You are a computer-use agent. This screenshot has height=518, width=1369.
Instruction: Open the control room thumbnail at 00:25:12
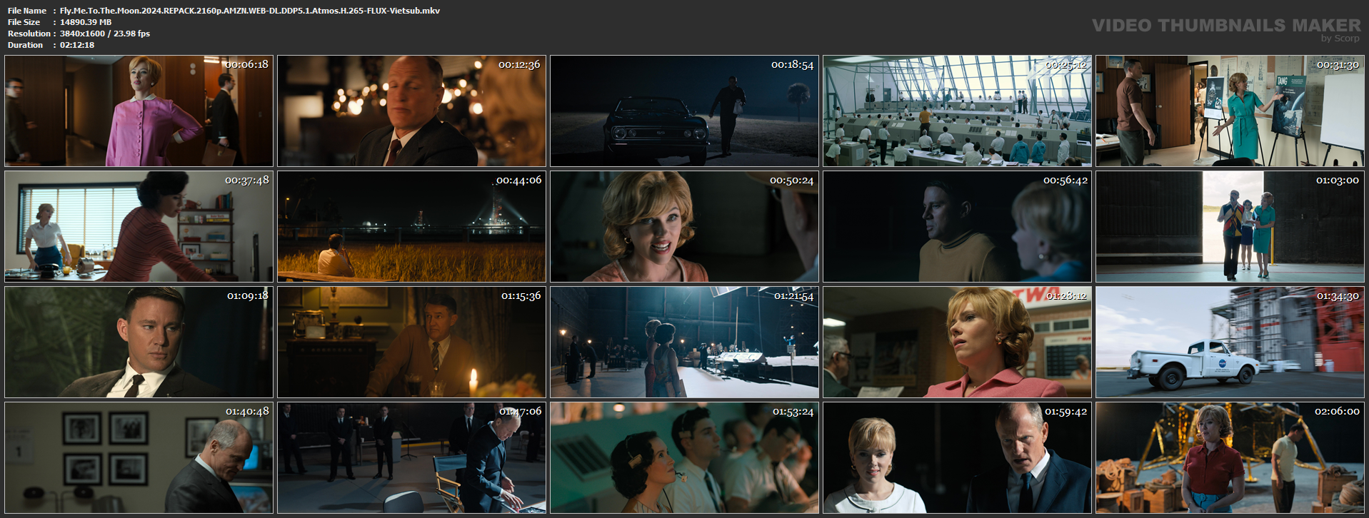coord(957,111)
